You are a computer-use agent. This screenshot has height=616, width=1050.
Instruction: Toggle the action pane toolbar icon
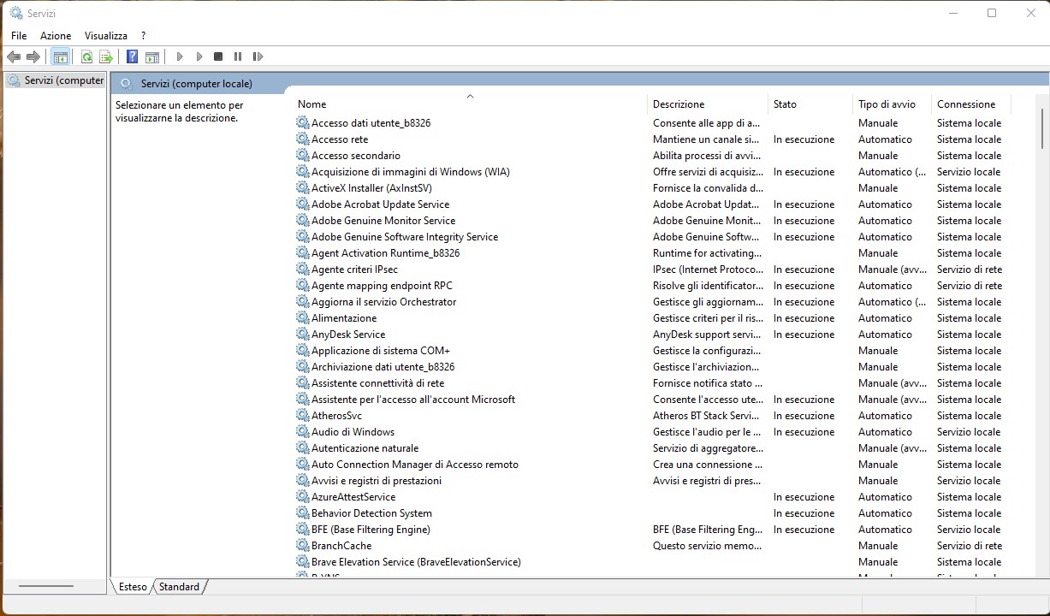(x=152, y=56)
